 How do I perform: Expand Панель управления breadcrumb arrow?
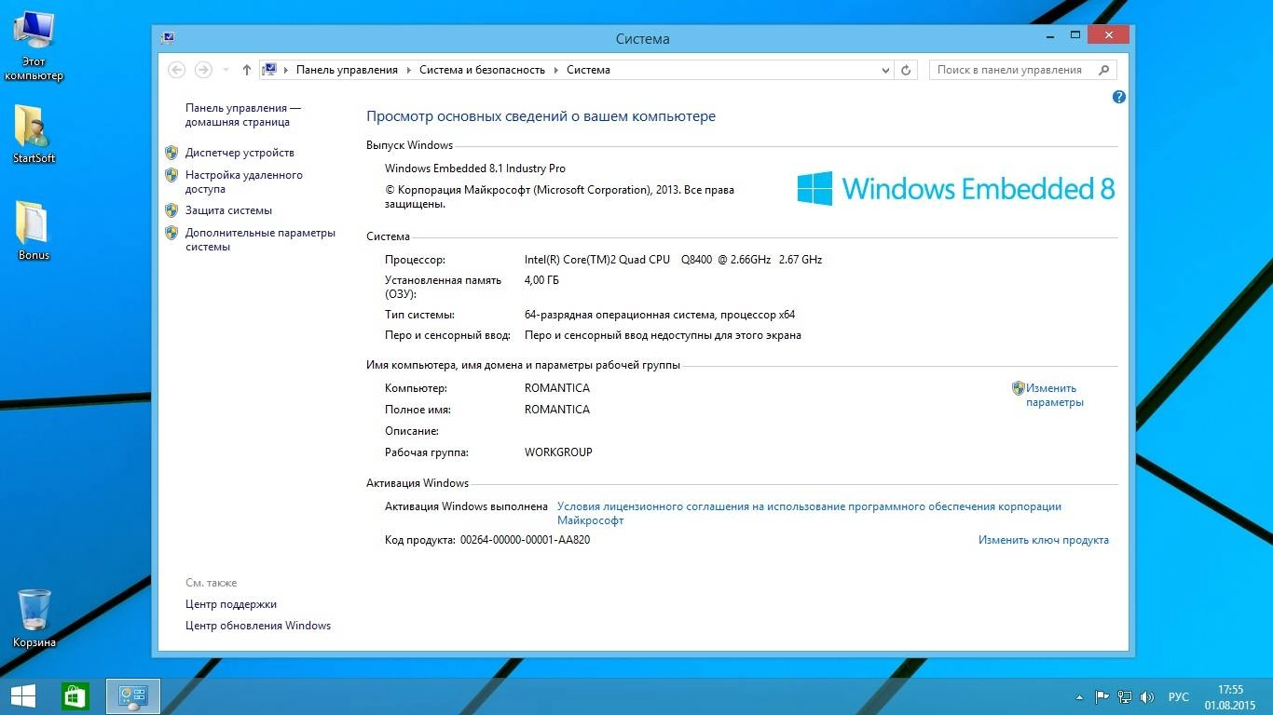click(408, 70)
